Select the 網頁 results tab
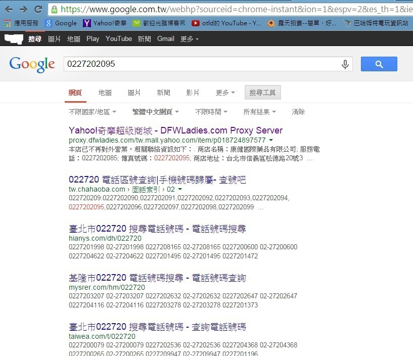Viewport: 413px width, 356px height. [75, 93]
